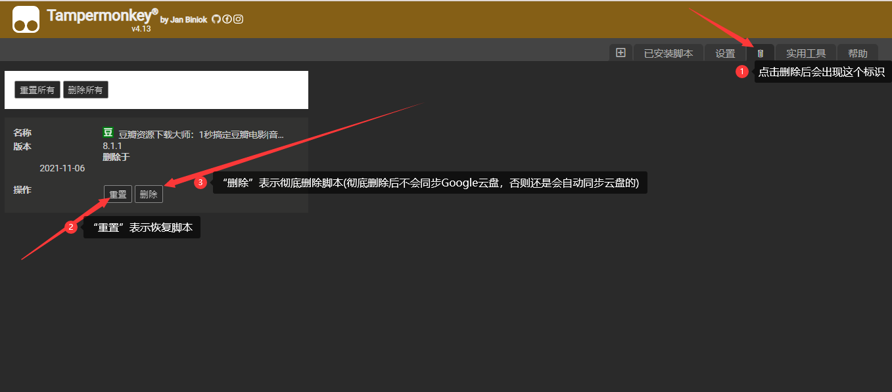Click the 豆瓣资源下载大师 script name

201,135
